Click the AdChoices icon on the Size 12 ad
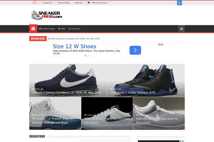This screenshot has height=142, width=214. (x=159, y=44)
